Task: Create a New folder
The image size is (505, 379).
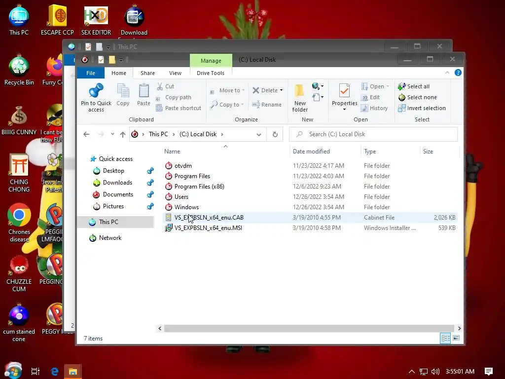Action: point(300,98)
